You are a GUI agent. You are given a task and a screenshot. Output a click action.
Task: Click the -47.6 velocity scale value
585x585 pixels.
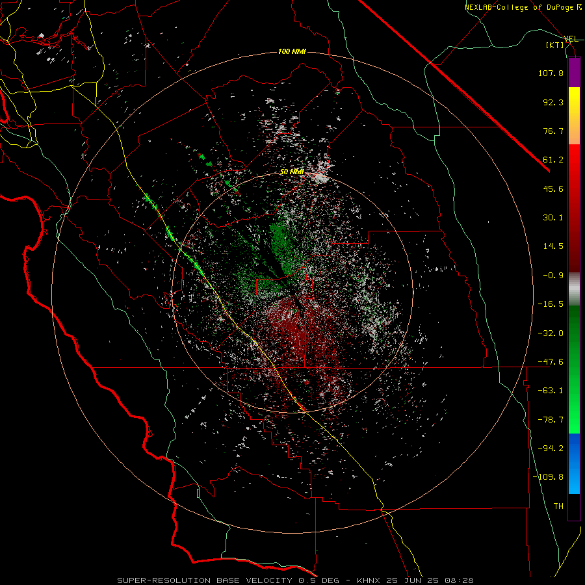(551, 362)
